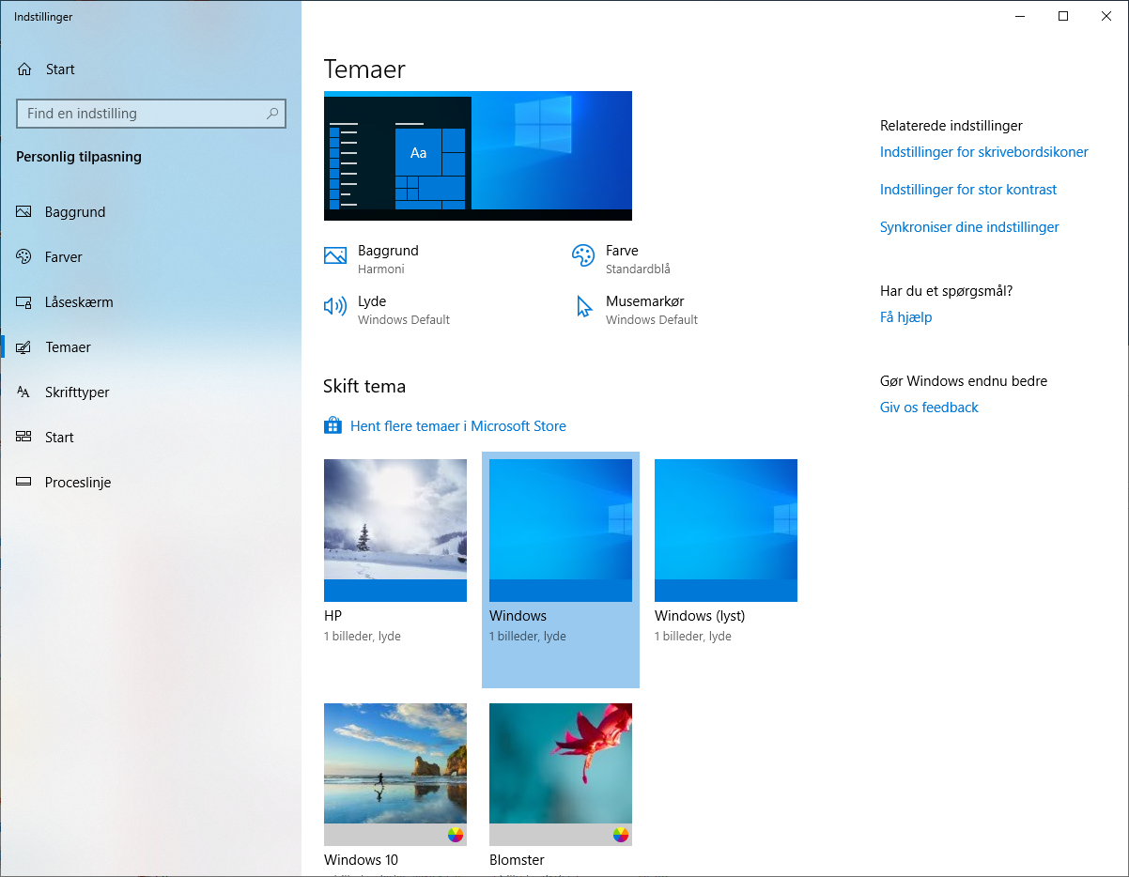Viewport: 1129px width, 877px height.
Task: Click the palette icon showing Standardblå color
Action: point(583,255)
